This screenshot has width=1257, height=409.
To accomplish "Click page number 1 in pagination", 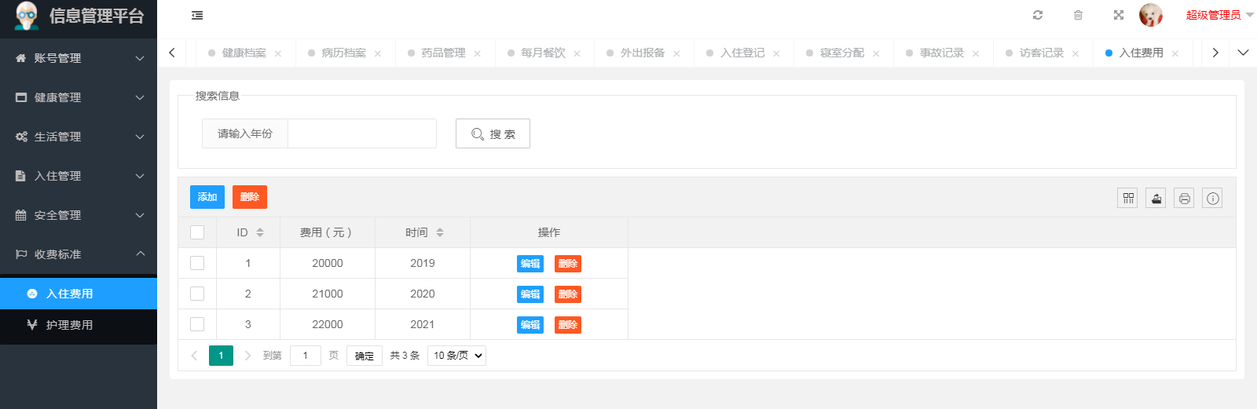I will point(221,356).
